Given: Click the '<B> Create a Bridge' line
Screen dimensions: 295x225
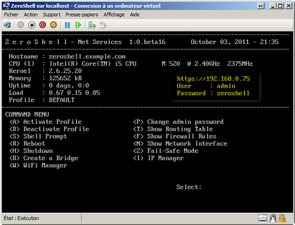Looking at the screenshot, I should tap(44, 158).
